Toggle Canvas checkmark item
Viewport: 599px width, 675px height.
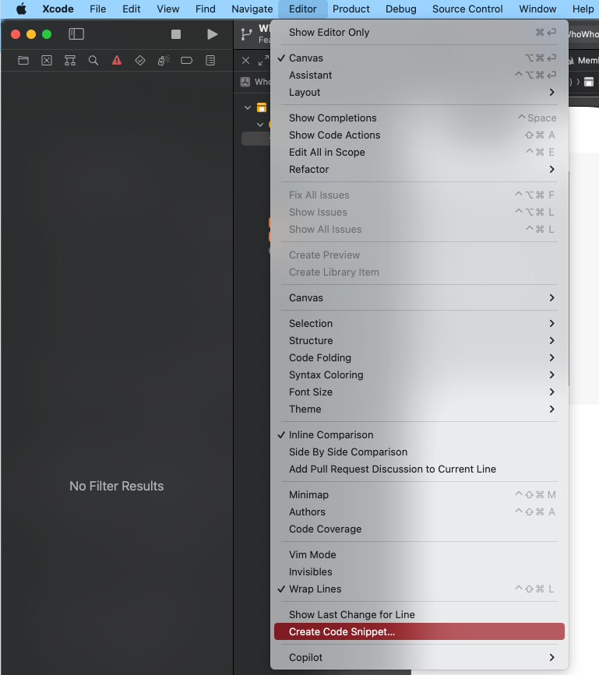419,58
